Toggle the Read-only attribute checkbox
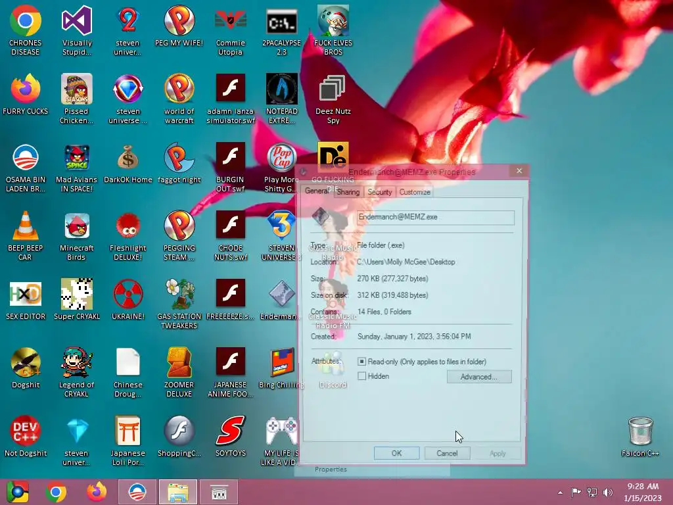 tap(362, 362)
